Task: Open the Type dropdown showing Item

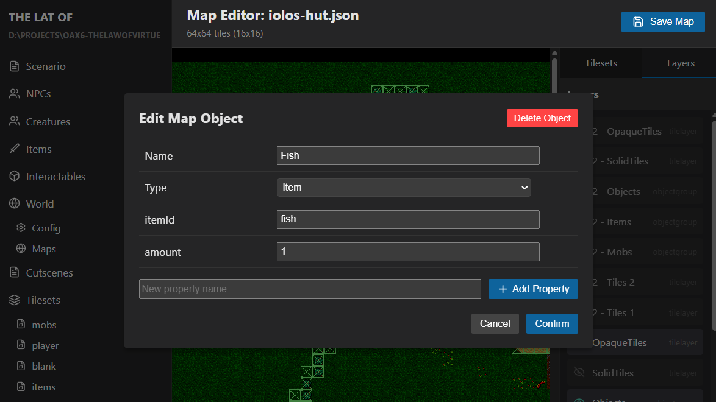Action: pyautogui.click(x=404, y=188)
